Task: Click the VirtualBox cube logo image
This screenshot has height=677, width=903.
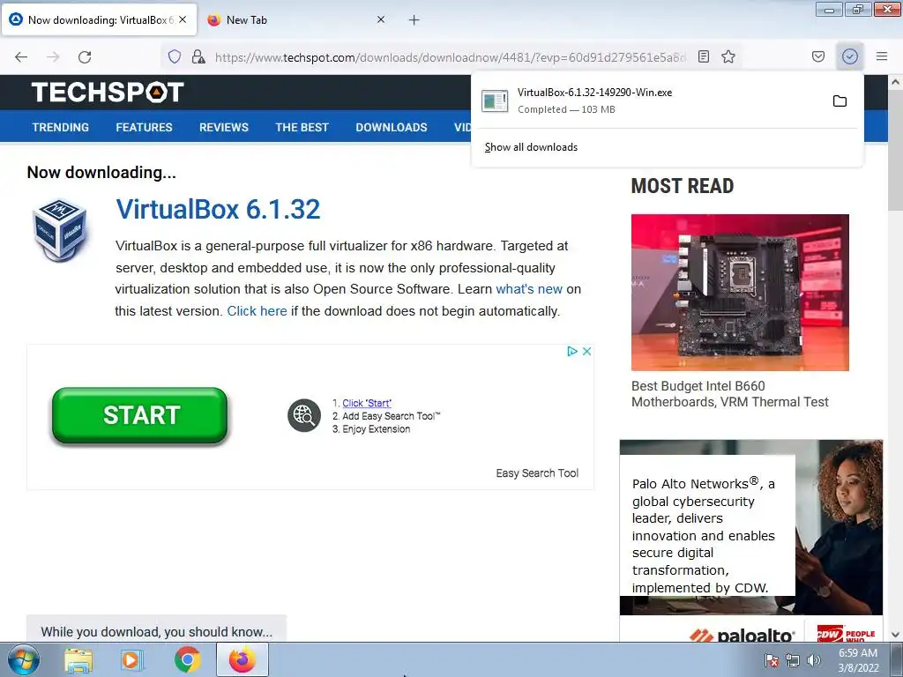Action: [60, 230]
